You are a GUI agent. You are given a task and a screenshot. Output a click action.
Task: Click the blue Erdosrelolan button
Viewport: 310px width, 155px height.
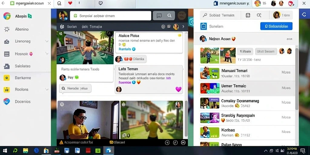point(276,26)
